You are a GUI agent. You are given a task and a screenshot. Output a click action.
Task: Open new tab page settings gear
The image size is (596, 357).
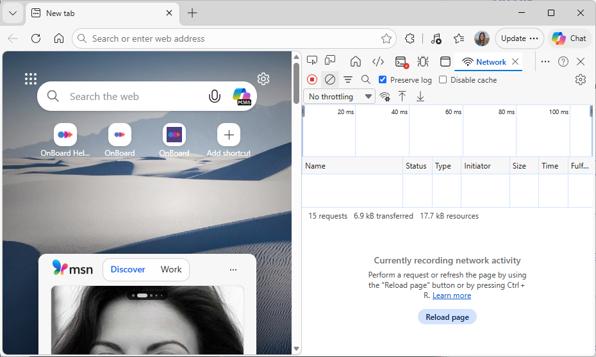[263, 79]
